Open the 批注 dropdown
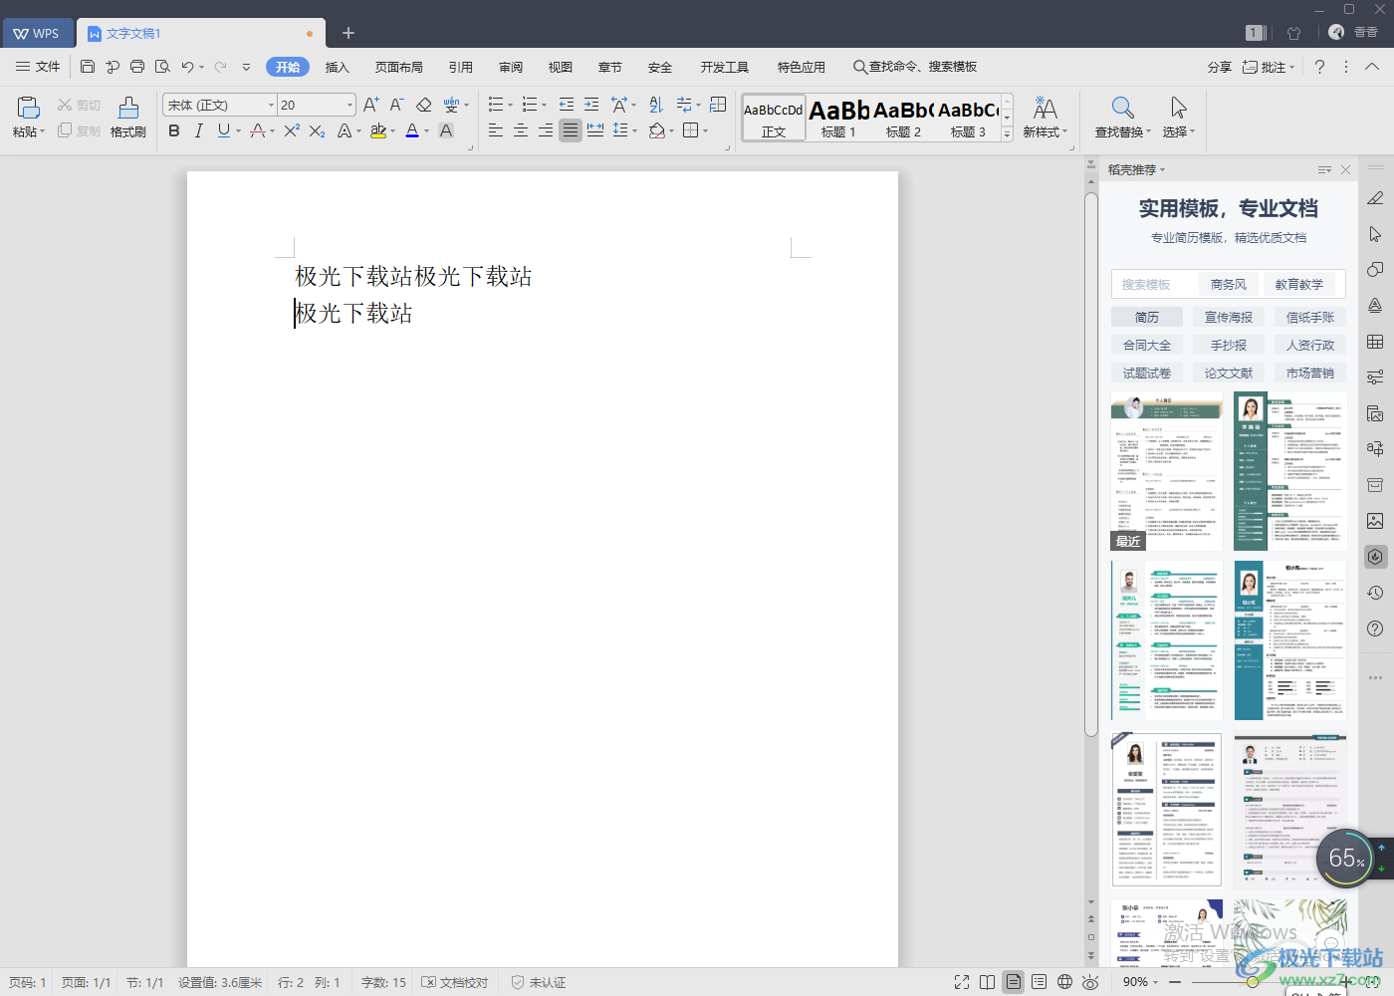This screenshot has height=996, width=1394. [x=1269, y=67]
